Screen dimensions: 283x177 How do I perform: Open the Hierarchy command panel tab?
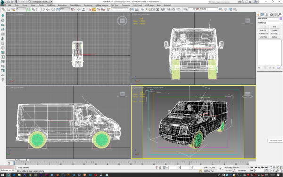pos(267,15)
